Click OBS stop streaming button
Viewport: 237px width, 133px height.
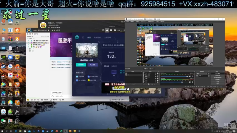(x=217, y=74)
